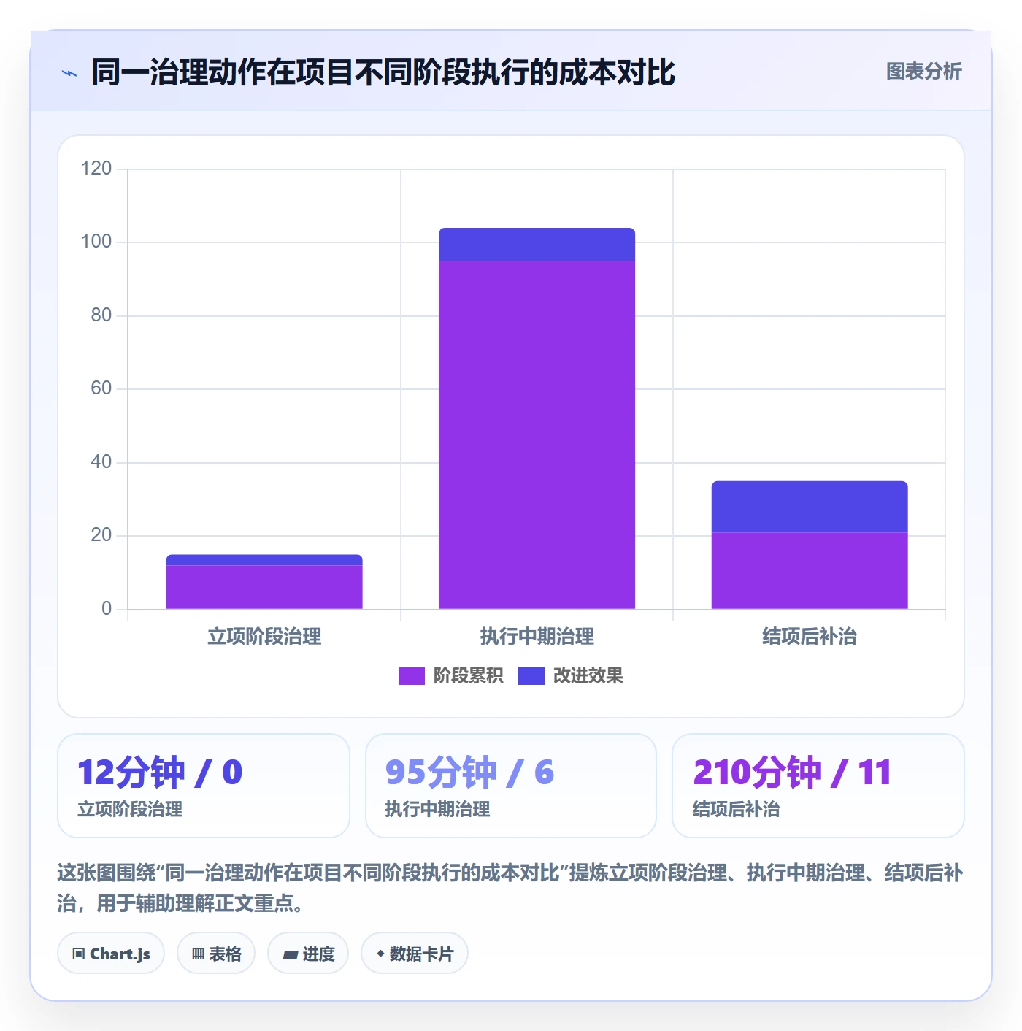
Task: Click the 表格 tag chip
Action: [x=216, y=953]
